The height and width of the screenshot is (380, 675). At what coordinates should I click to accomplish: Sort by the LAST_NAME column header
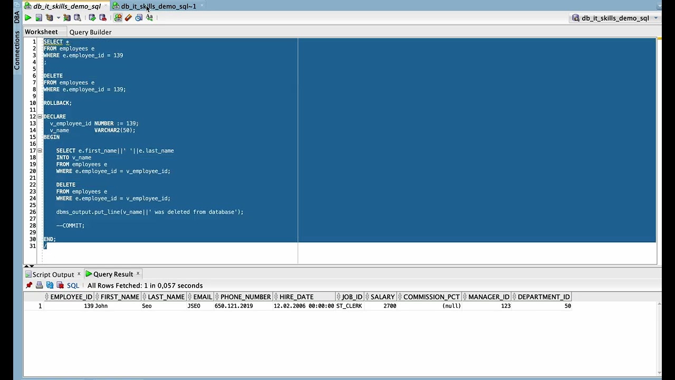(164, 297)
